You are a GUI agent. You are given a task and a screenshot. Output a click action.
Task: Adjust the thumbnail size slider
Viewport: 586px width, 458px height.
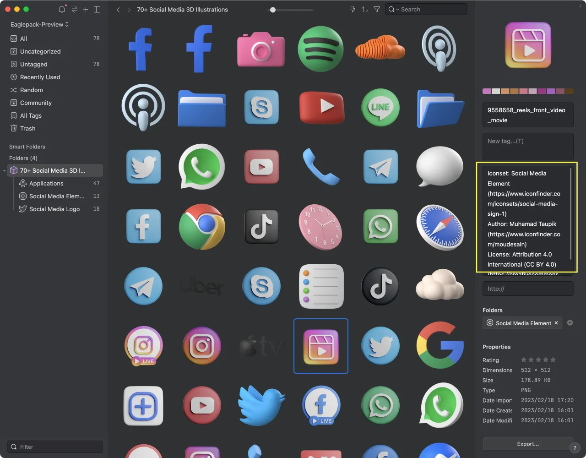coord(273,10)
